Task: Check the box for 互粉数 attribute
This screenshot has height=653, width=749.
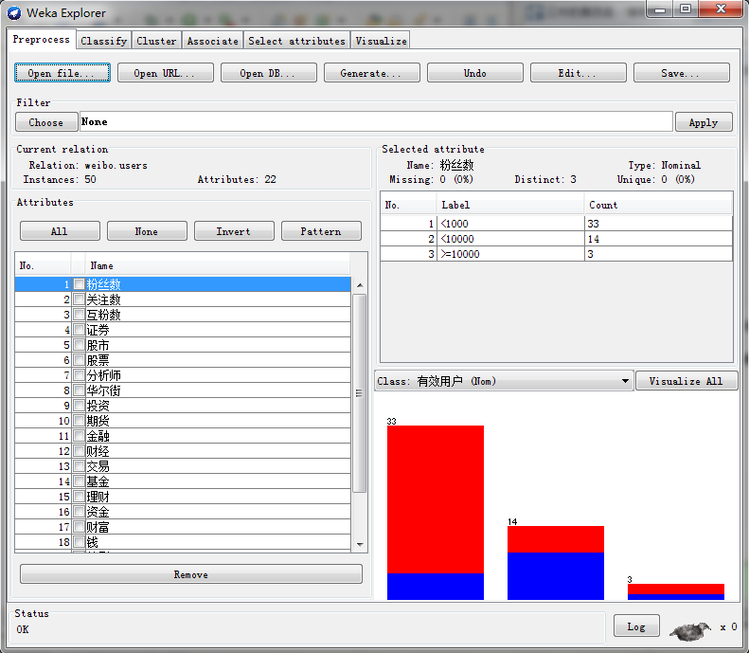Action: pos(79,315)
